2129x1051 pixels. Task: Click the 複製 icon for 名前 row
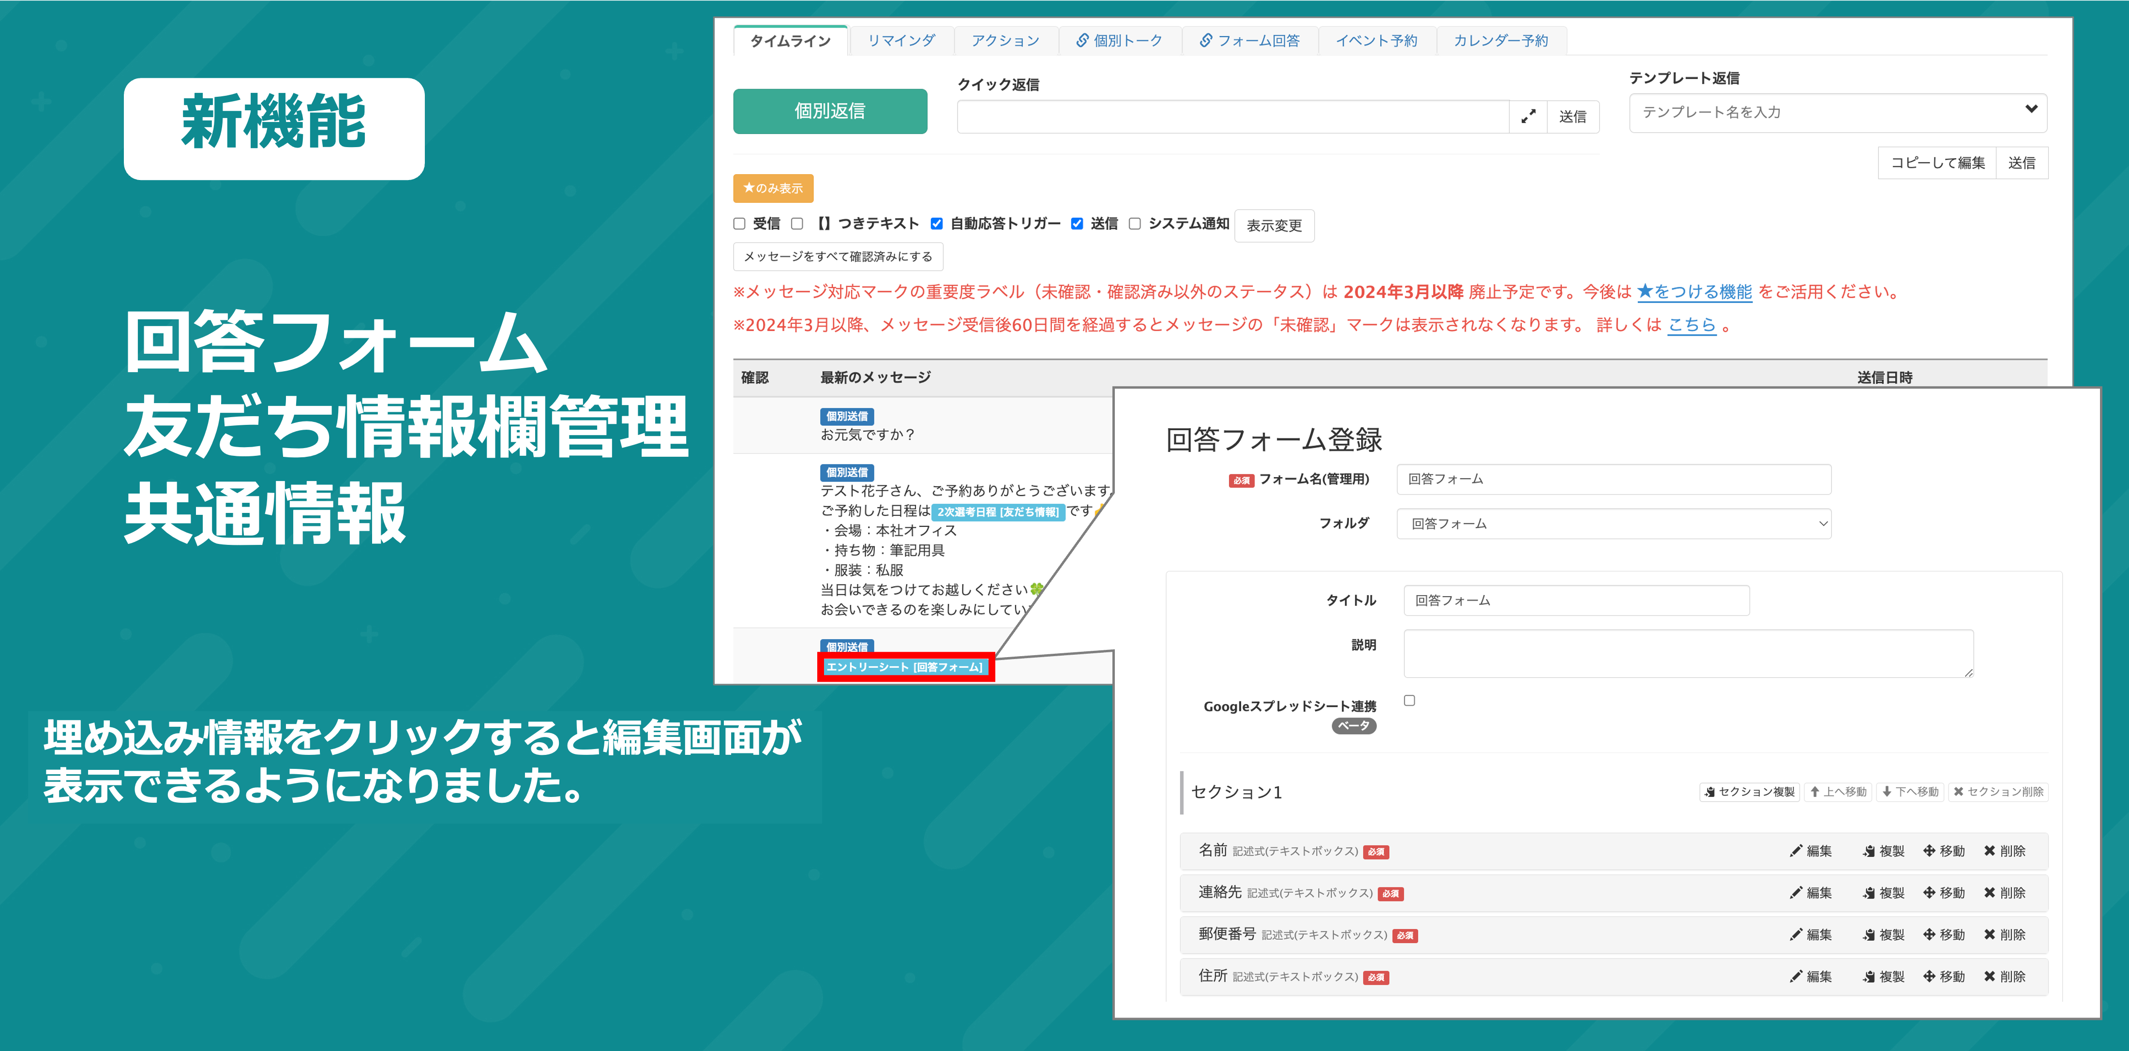tap(1869, 851)
